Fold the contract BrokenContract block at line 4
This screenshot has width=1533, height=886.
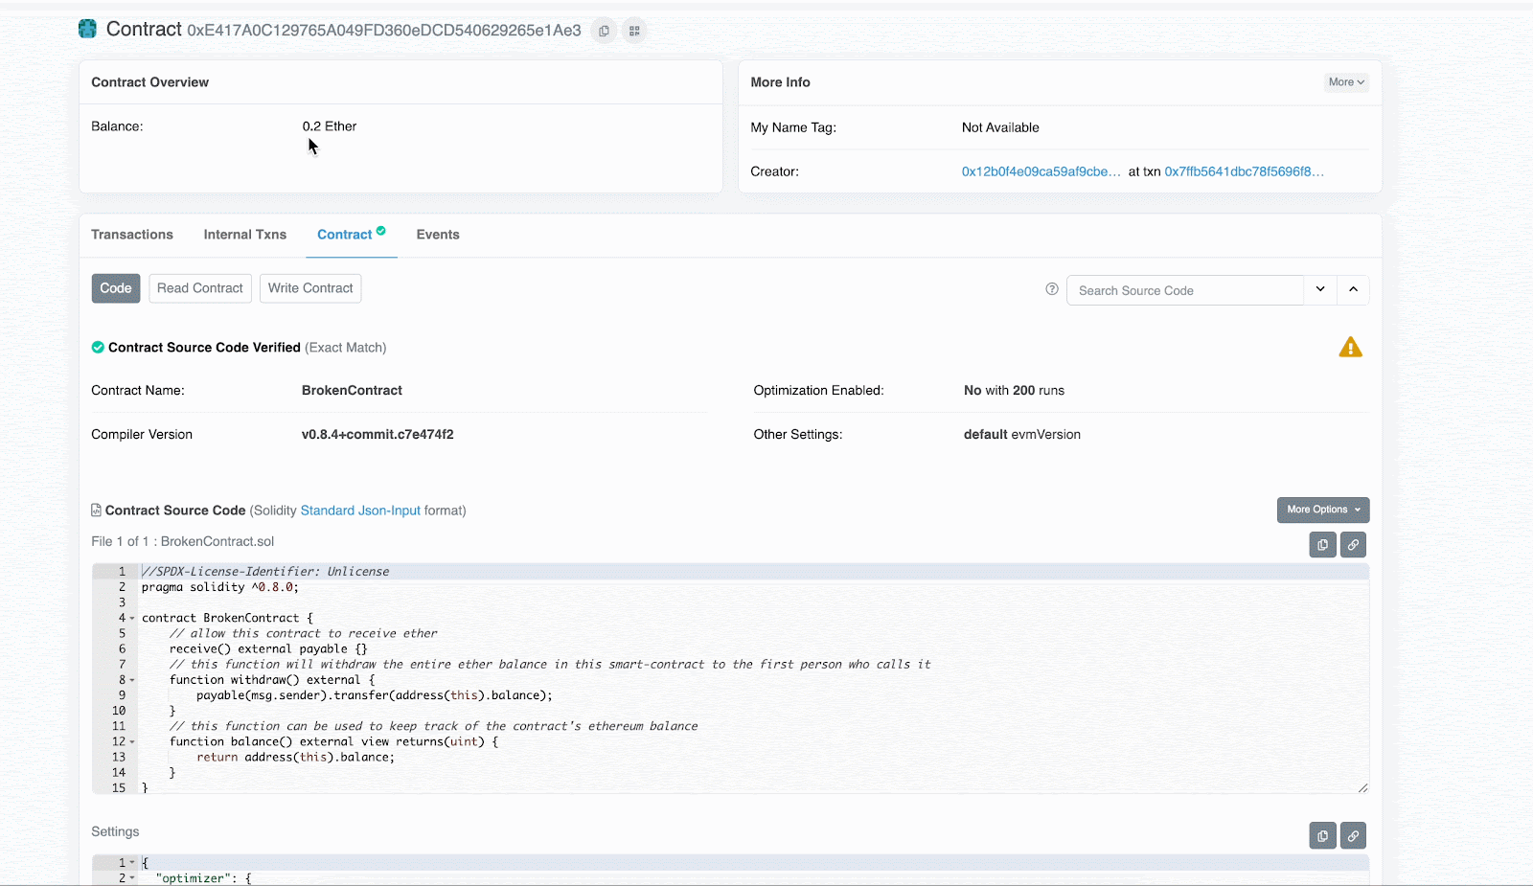(132, 619)
